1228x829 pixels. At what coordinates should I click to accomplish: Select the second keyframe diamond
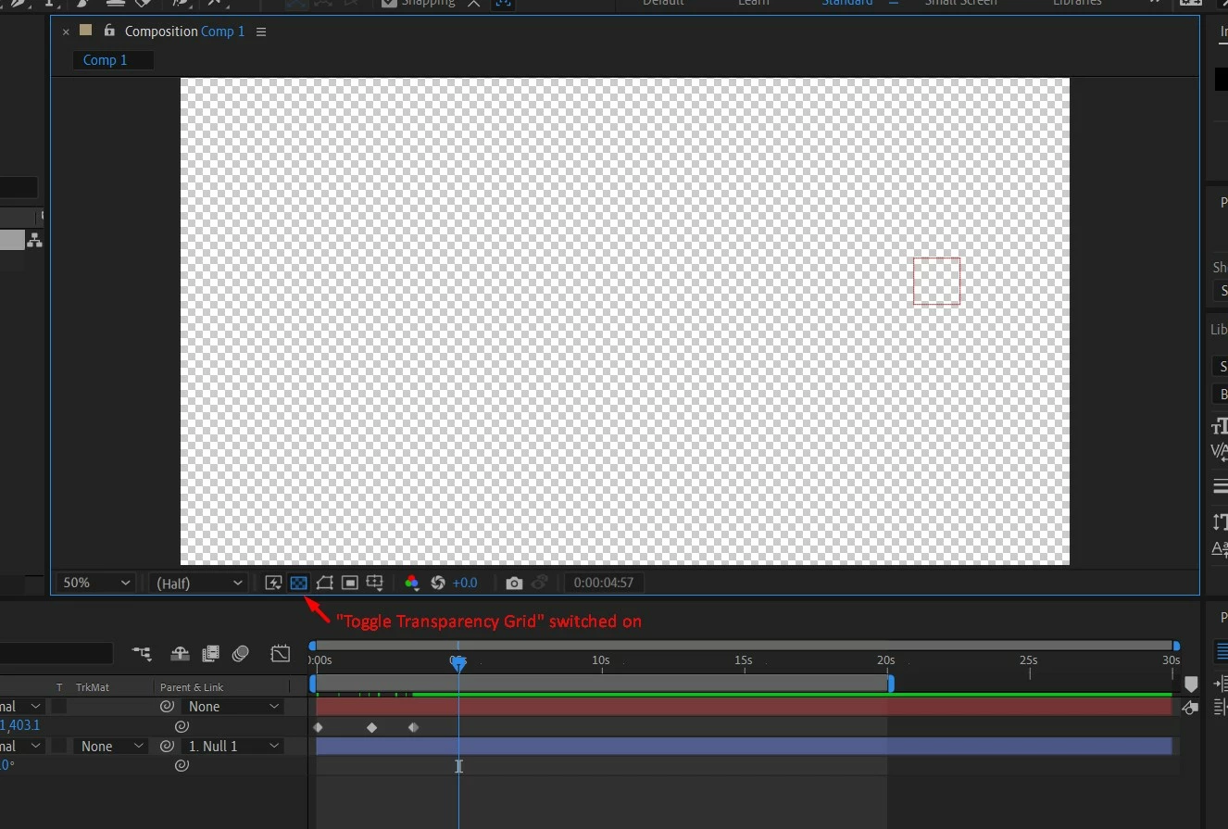(371, 728)
